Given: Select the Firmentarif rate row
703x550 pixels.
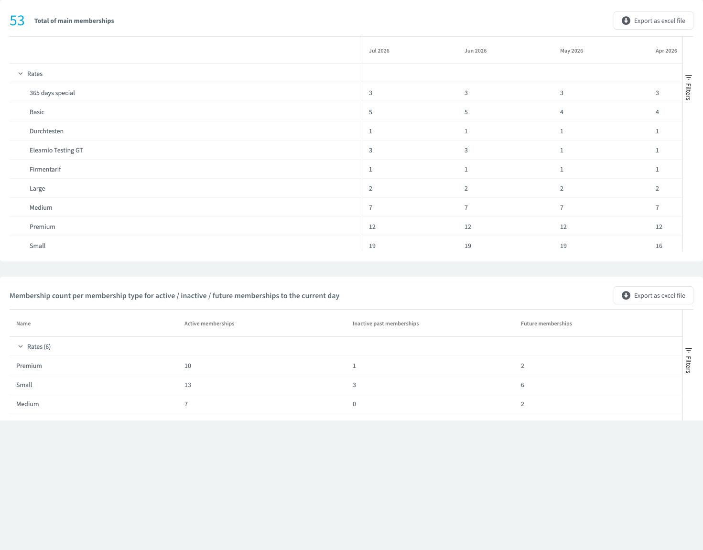Looking at the screenshot, I should tap(346, 169).
